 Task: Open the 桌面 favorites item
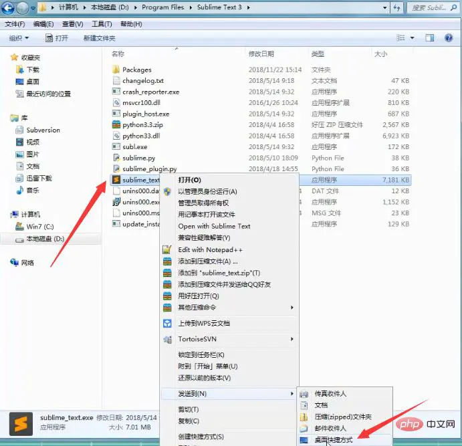[x=27, y=82]
